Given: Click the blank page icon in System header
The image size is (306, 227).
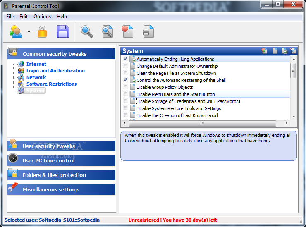Looking at the screenshot, I should click(275, 51).
